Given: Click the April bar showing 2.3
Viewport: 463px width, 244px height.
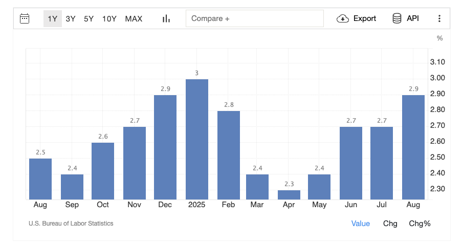Looking at the screenshot, I should (289, 195).
